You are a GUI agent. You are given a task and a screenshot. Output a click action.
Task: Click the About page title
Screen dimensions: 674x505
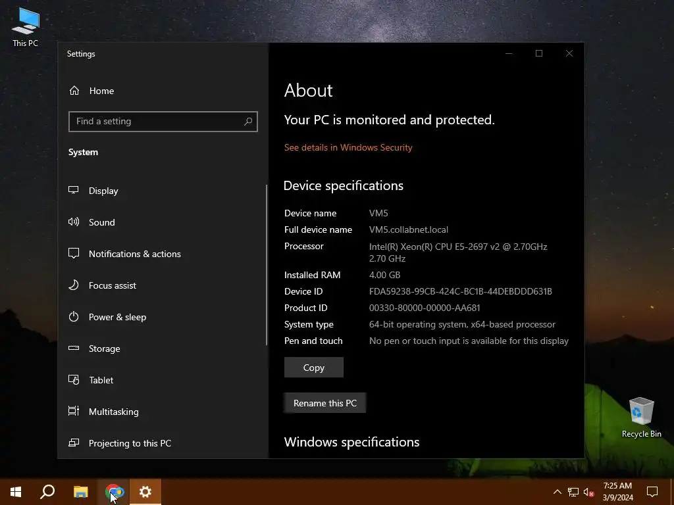(308, 90)
